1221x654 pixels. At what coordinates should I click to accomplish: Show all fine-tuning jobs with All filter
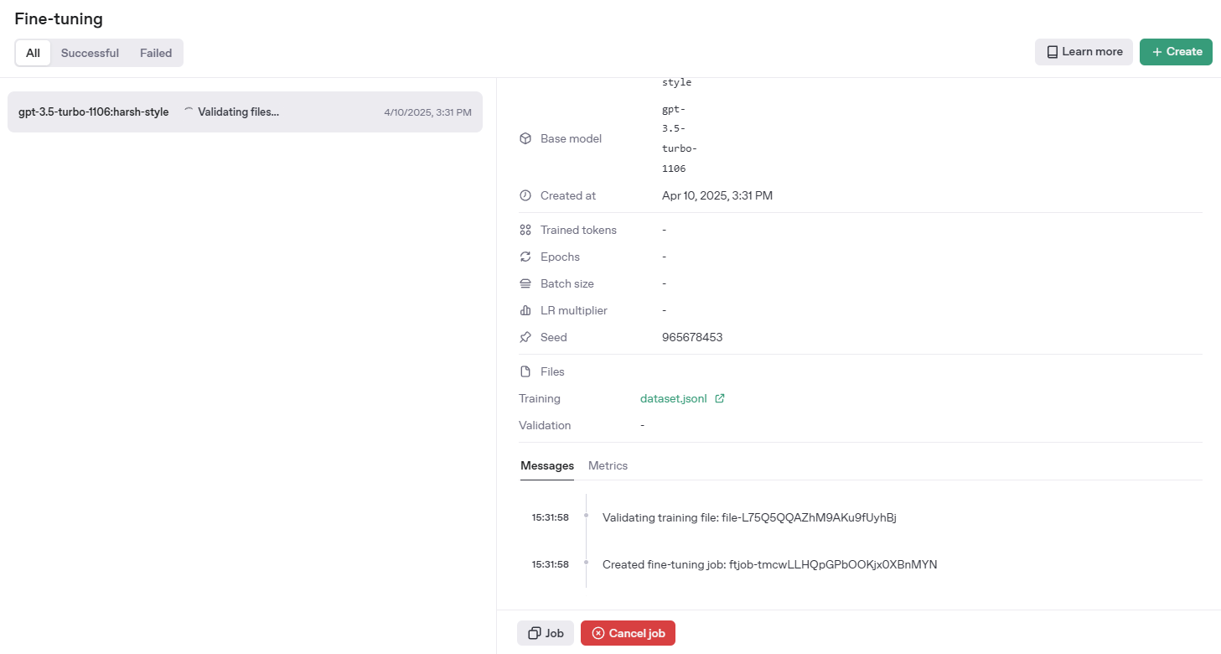point(33,53)
